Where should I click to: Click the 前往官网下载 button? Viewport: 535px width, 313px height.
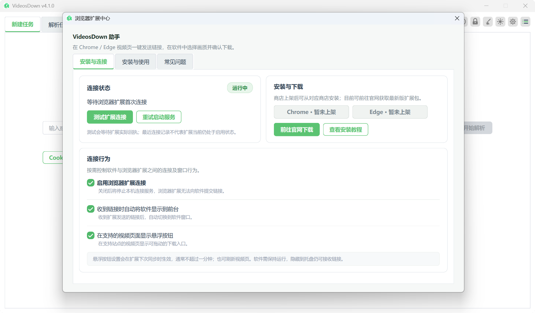pos(297,130)
